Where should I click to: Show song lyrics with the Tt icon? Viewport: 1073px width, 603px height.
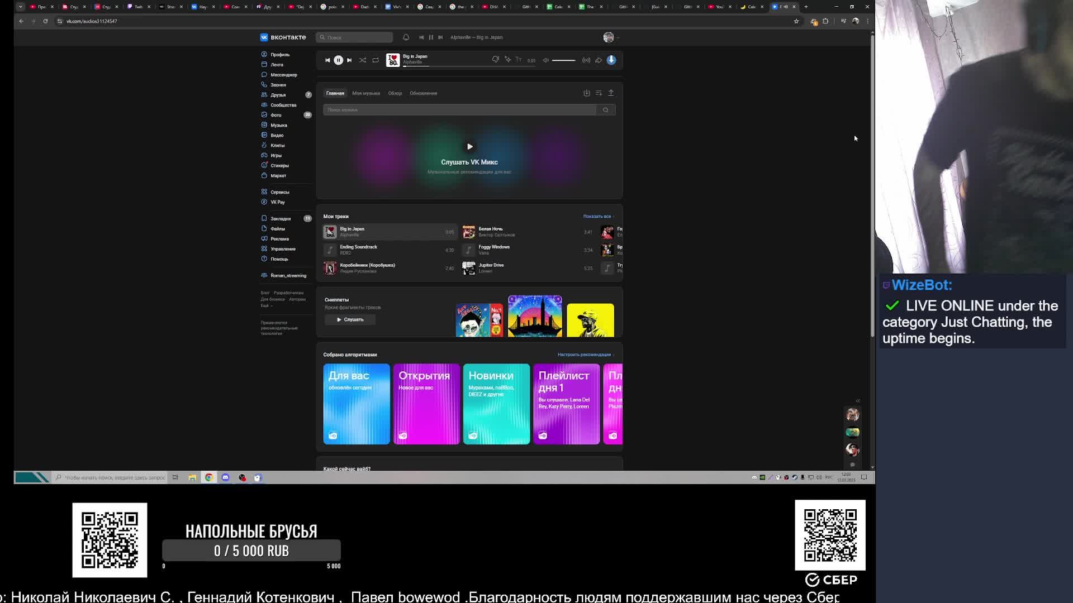click(x=519, y=60)
